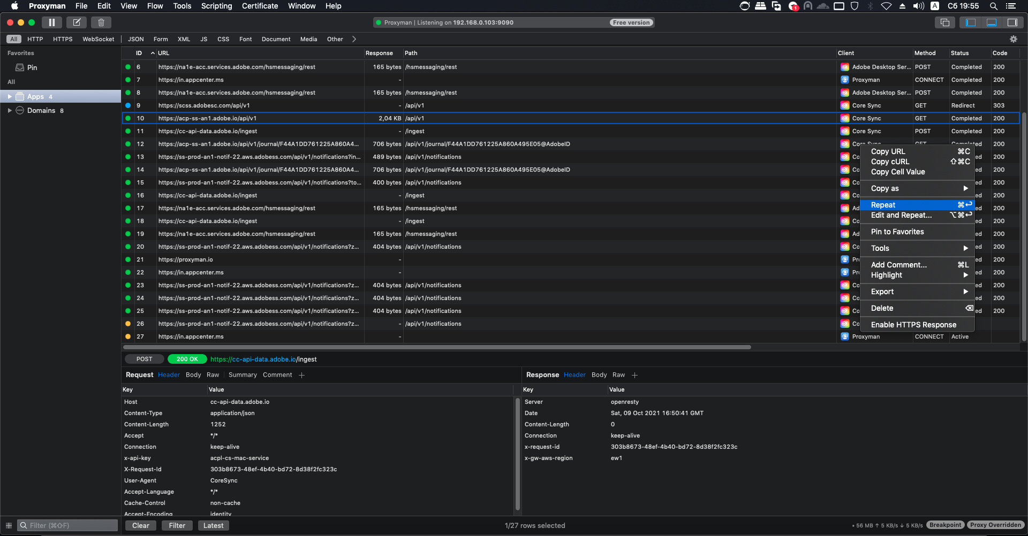Filter traffic by WebSocket
The height and width of the screenshot is (536, 1028).
99,39
